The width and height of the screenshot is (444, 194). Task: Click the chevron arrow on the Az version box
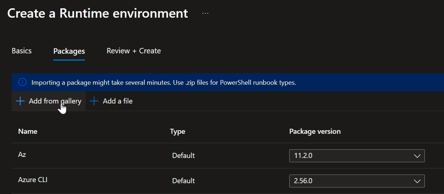[x=417, y=156]
